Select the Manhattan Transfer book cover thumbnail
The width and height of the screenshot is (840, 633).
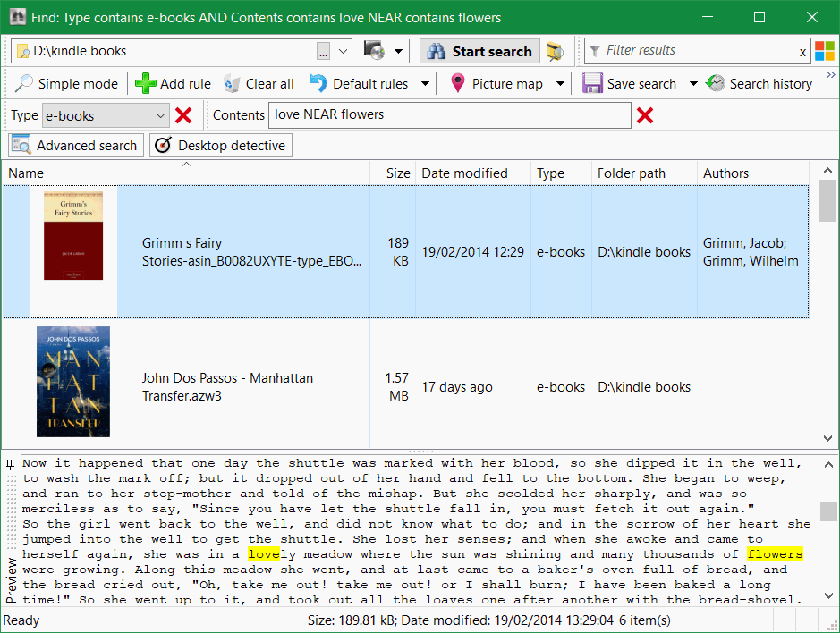(73, 382)
